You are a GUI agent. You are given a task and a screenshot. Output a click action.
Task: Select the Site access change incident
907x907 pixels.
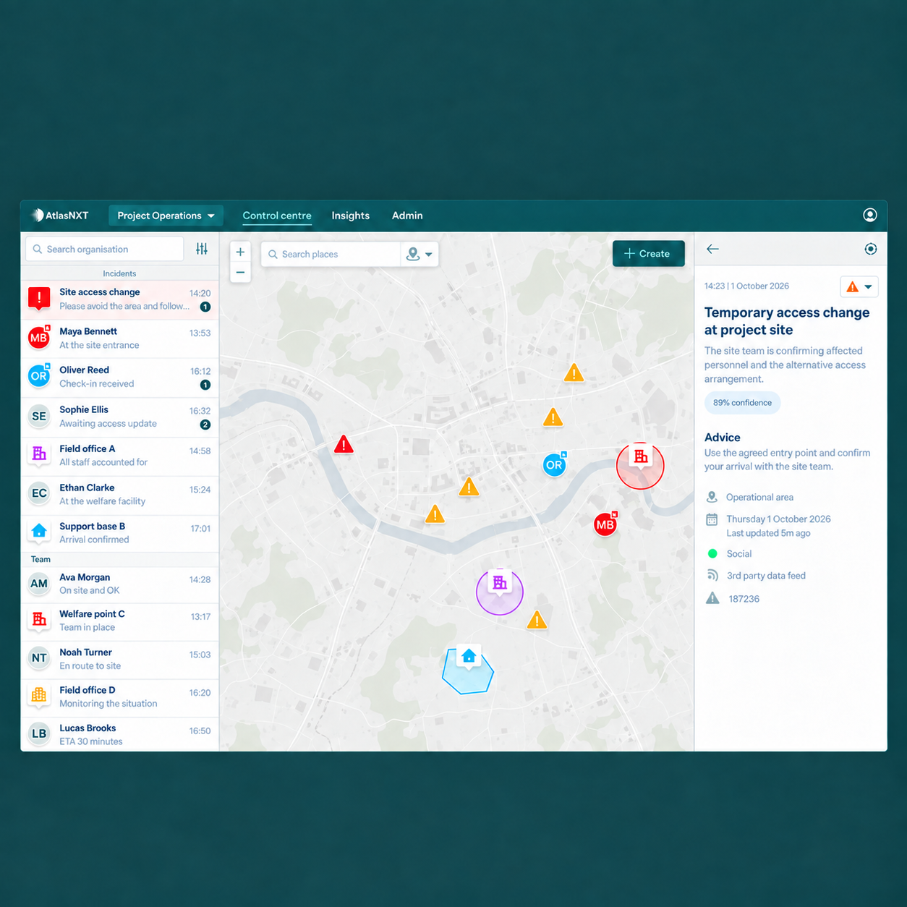point(119,299)
